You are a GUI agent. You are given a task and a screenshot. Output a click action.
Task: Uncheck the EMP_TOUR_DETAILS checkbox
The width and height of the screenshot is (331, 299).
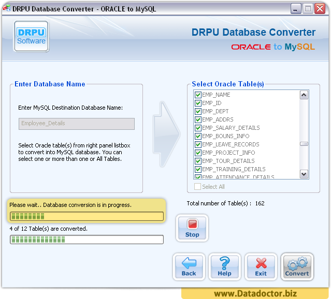198,161
